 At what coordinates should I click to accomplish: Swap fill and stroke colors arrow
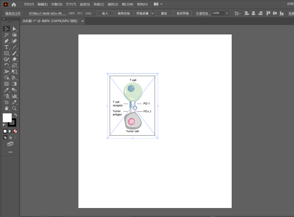point(16,115)
